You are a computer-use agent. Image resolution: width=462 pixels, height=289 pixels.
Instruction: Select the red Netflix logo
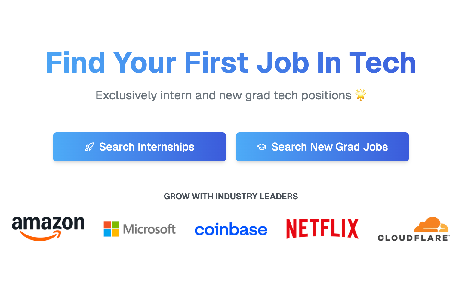click(322, 229)
